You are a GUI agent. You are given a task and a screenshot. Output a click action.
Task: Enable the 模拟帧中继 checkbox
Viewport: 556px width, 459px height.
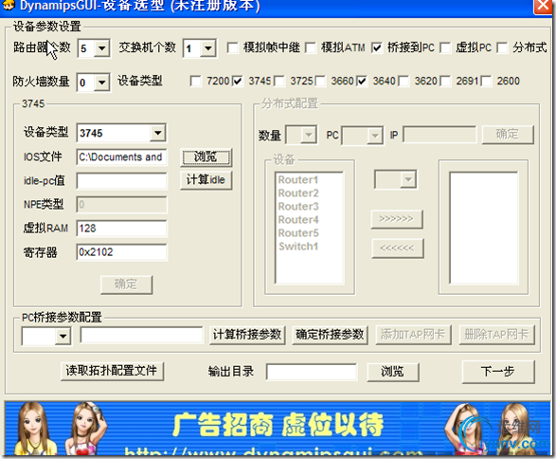point(233,47)
